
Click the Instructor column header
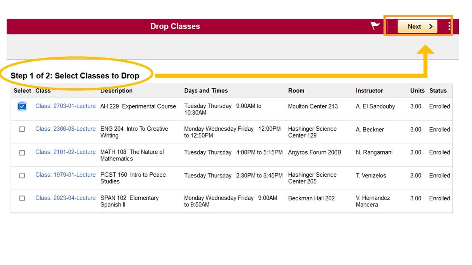[x=369, y=91]
